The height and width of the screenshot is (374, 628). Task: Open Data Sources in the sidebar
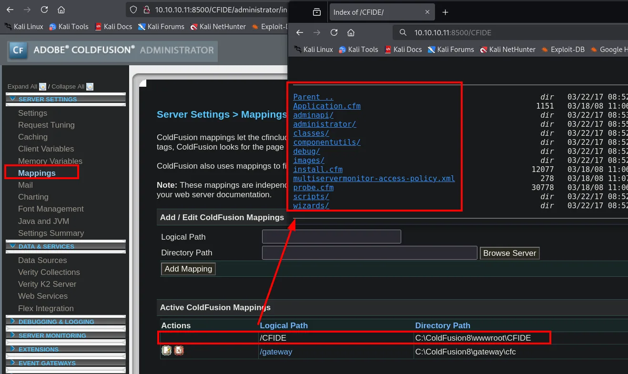coord(42,260)
